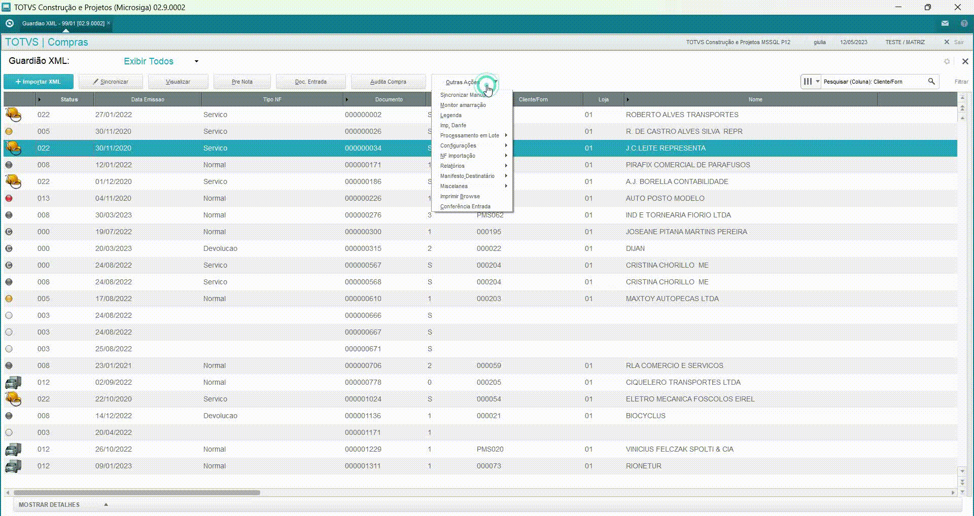Click status dot for BIOCYCLUS row
The width and height of the screenshot is (974, 516).
click(x=9, y=416)
